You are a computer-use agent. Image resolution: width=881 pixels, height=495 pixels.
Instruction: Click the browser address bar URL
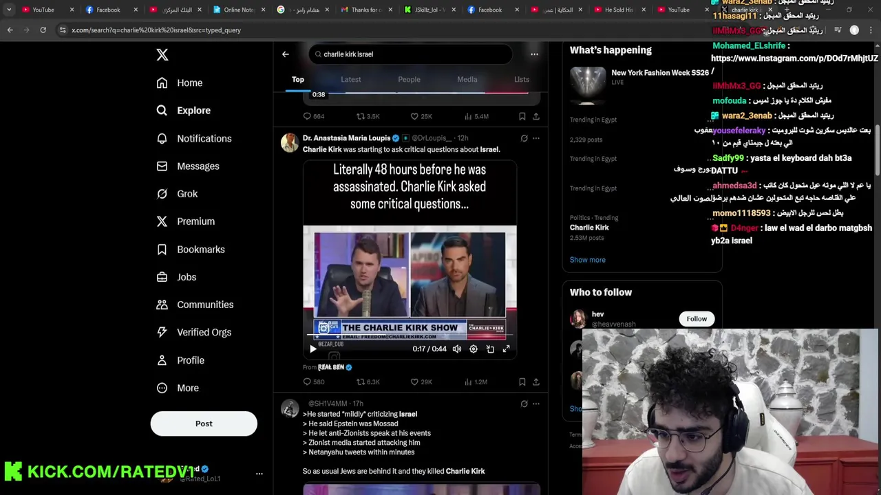click(x=156, y=30)
